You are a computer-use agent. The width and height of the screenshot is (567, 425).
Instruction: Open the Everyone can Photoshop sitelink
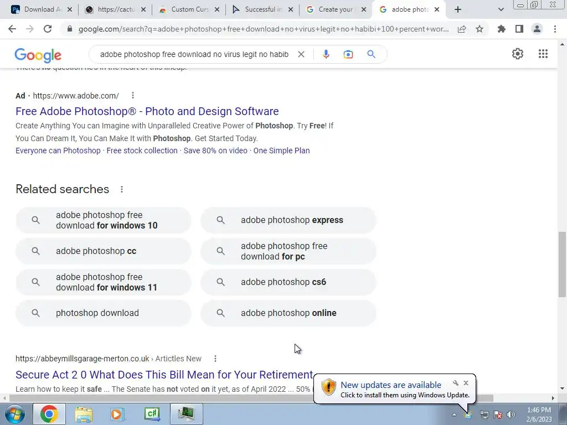58,151
